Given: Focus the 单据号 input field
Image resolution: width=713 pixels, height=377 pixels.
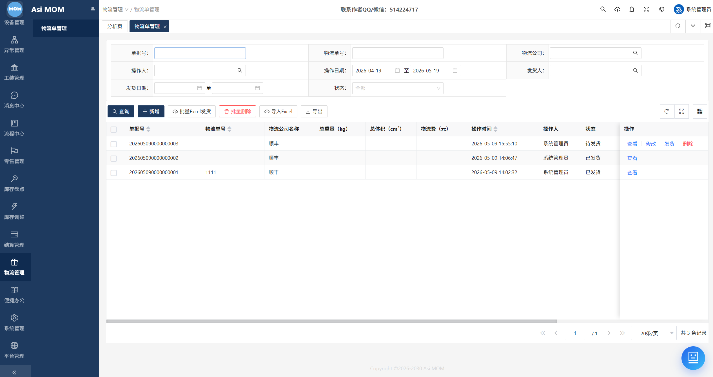Looking at the screenshot, I should pyautogui.click(x=200, y=53).
